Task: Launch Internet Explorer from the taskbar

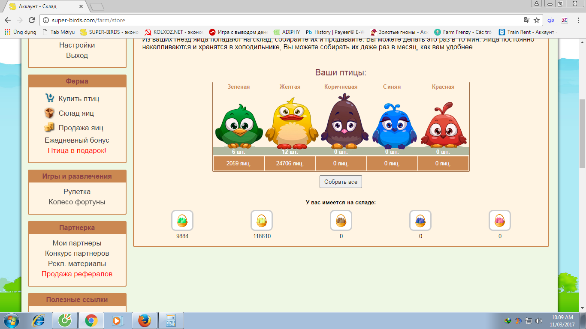Action: click(39, 320)
